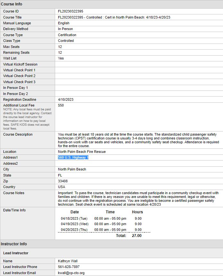Click the Tuesday time 08:00 am - 05:00 pm
The width and height of the screenshot is (223, 276).
point(110,218)
